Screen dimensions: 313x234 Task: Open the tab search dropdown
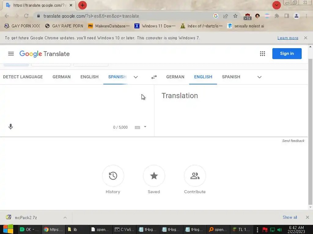(276, 5)
